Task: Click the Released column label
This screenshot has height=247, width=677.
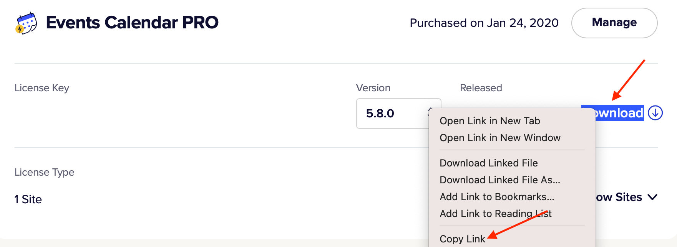Action: (481, 88)
